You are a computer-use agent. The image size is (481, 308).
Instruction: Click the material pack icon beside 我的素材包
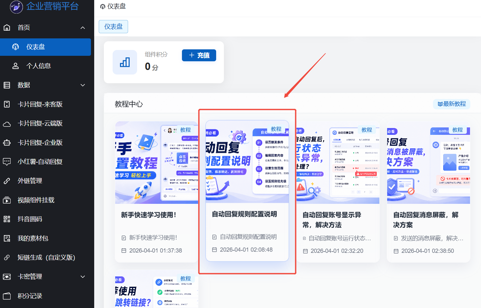[7, 238]
